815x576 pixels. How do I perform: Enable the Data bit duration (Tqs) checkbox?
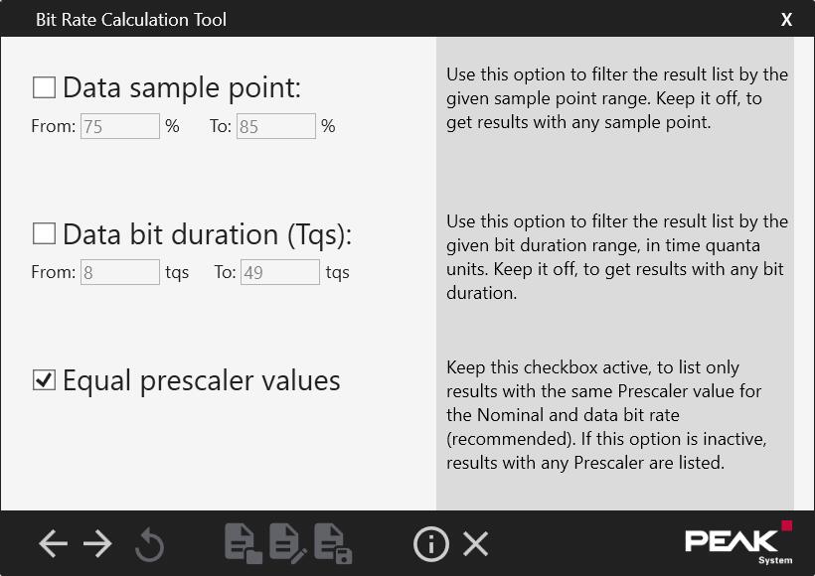tap(44, 233)
